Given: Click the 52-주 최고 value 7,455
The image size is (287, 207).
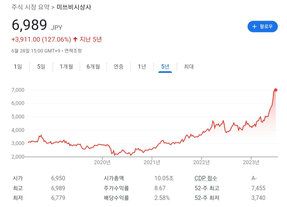Looking at the screenshot, I should tap(259, 188).
